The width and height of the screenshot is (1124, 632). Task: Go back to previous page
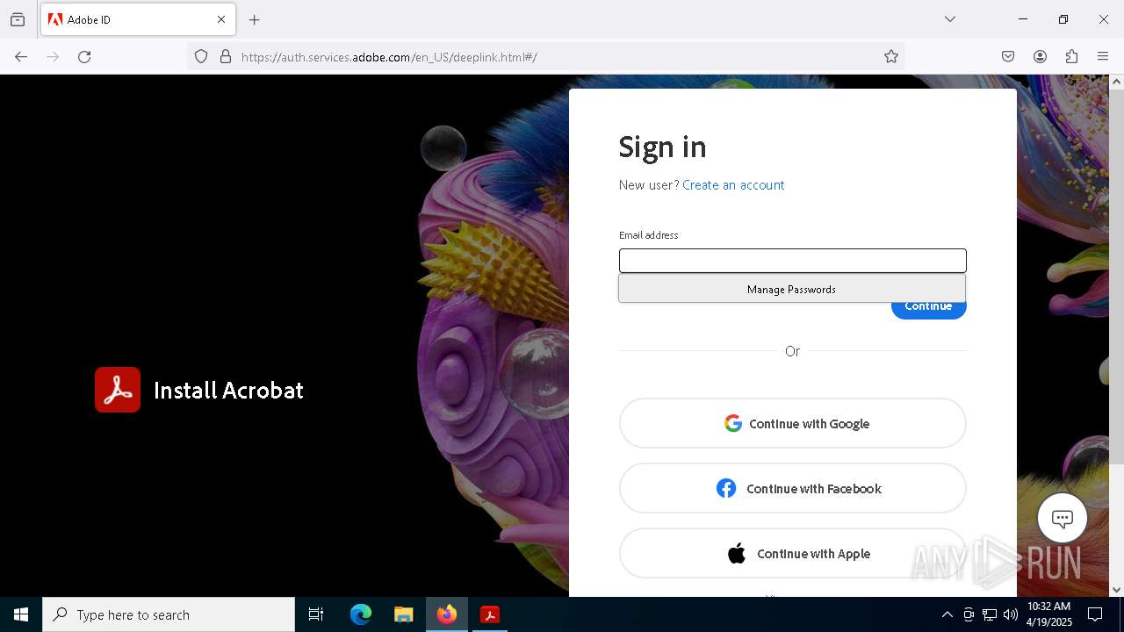[x=21, y=57]
